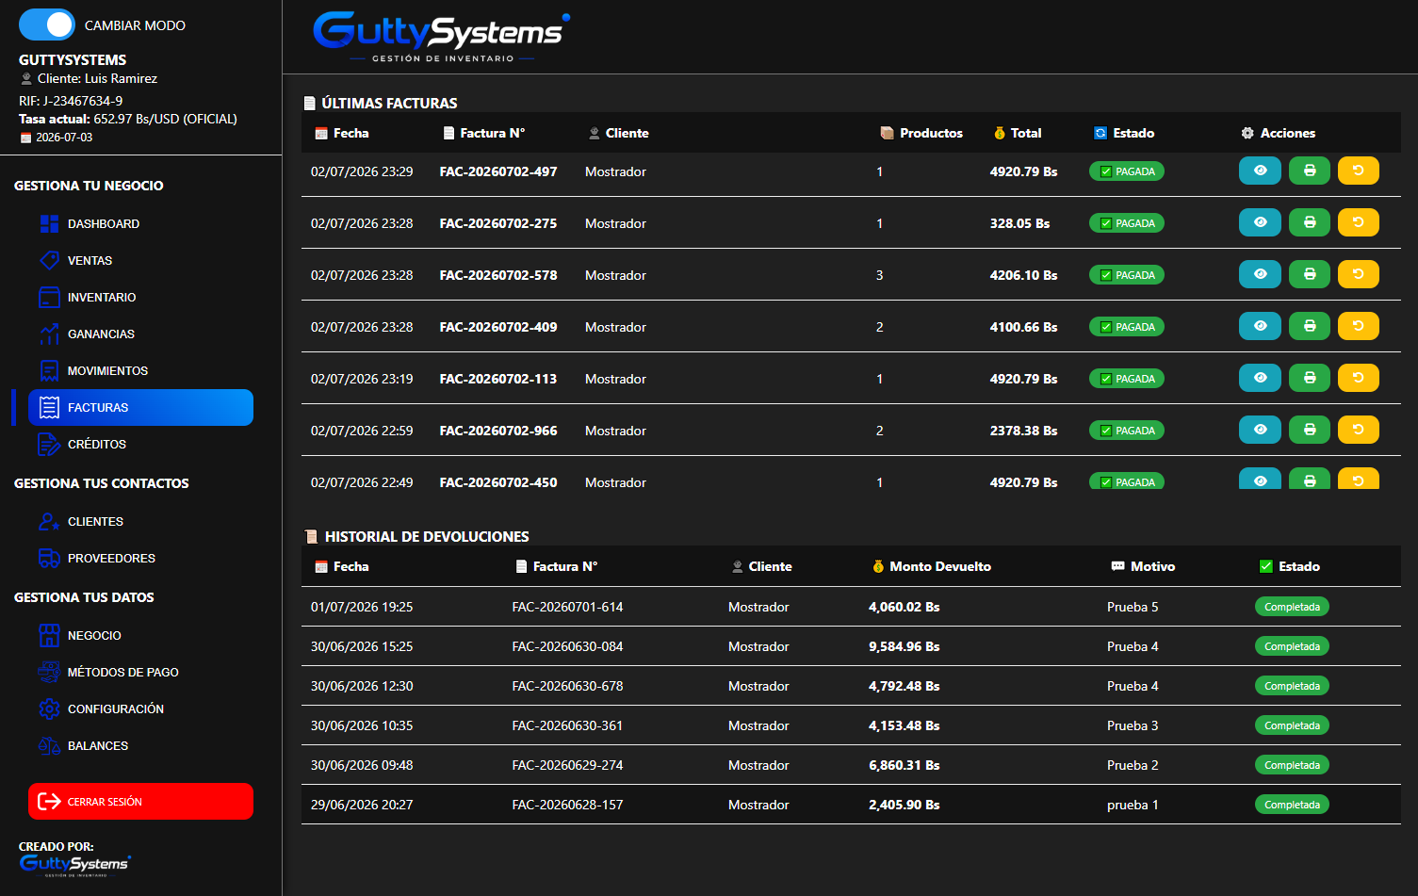Image resolution: width=1418 pixels, height=896 pixels.
Task: Click total 2378.38 Bs in invoices table
Action: 1023,431
